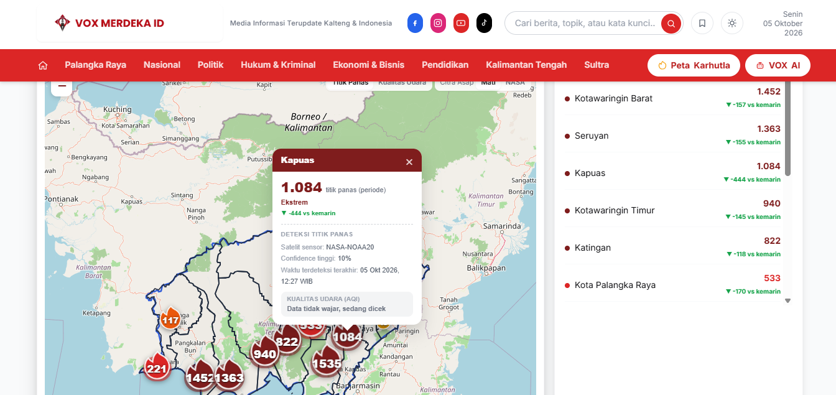836x395 pixels.
Task: Select Seruyan in the region list
Action: [x=672, y=136]
